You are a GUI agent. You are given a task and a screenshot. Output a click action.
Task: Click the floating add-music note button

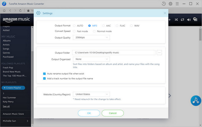(195, 101)
